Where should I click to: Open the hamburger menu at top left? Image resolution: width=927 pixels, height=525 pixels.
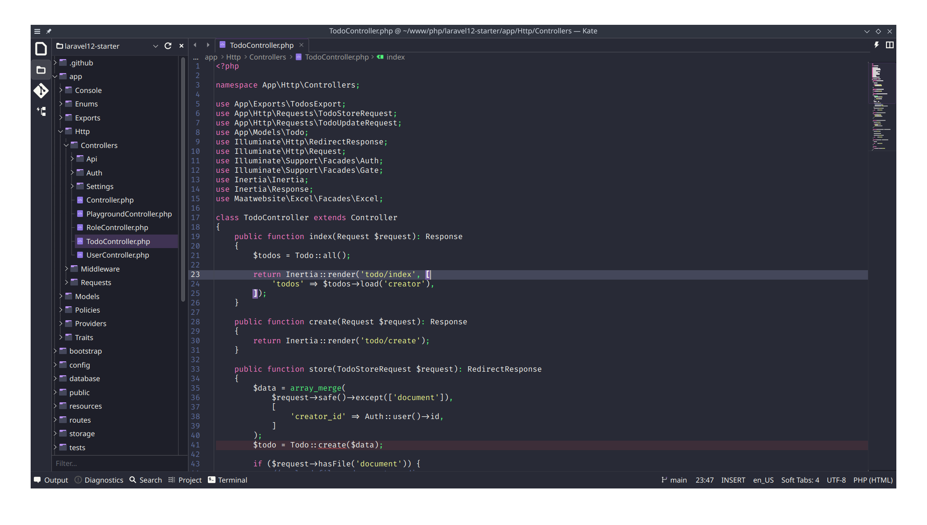pos(37,31)
